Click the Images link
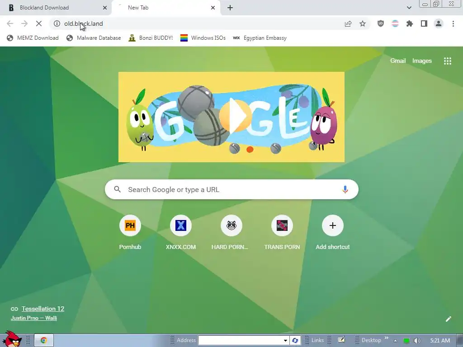The height and width of the screenshot is (347, 463). tap(422, 61)
